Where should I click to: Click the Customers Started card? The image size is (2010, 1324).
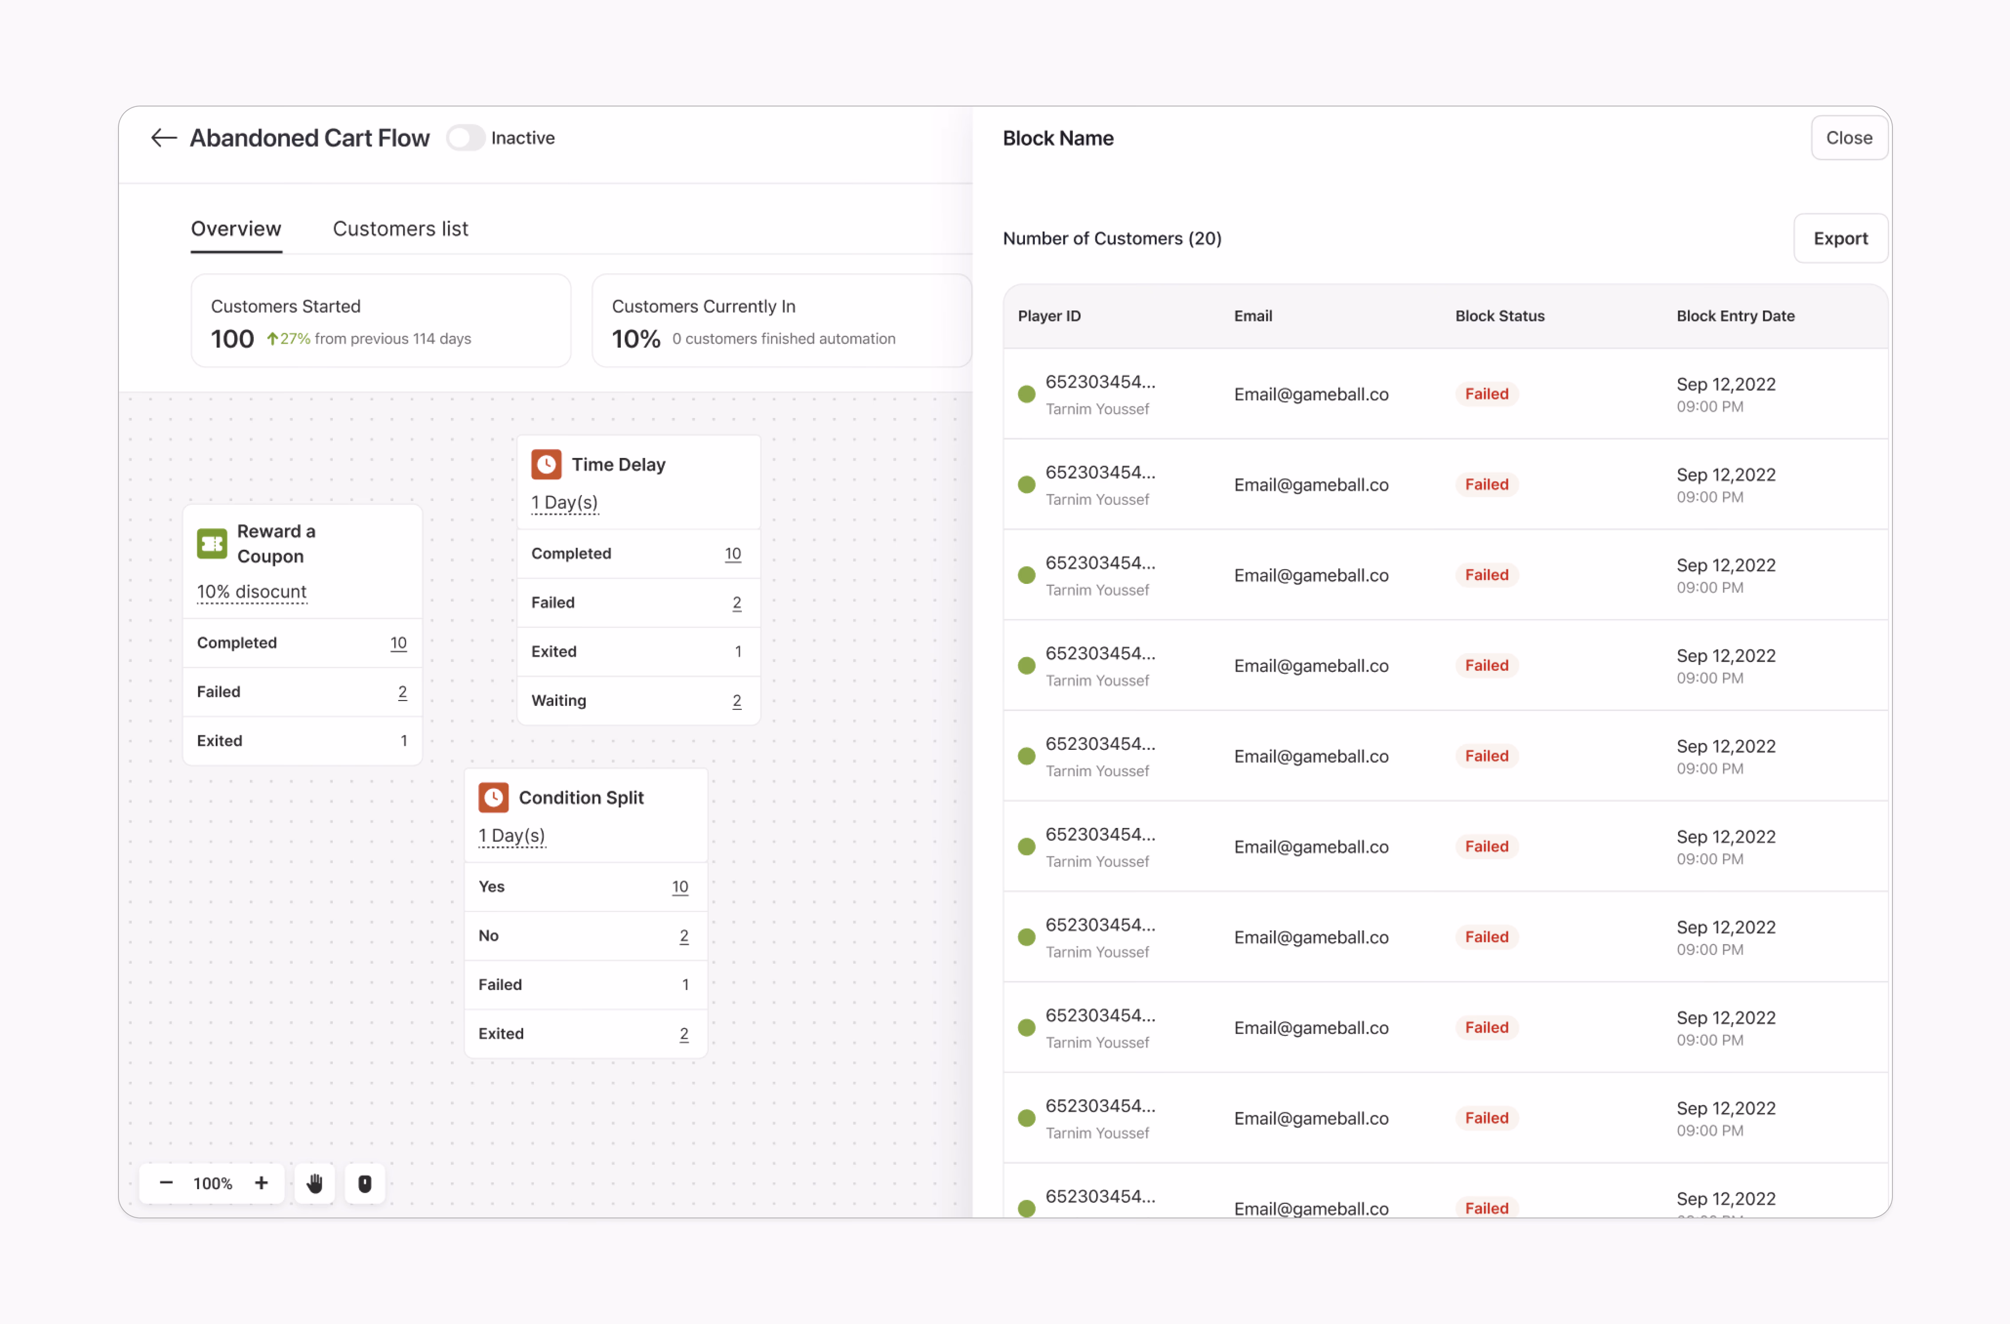(381, 321)
